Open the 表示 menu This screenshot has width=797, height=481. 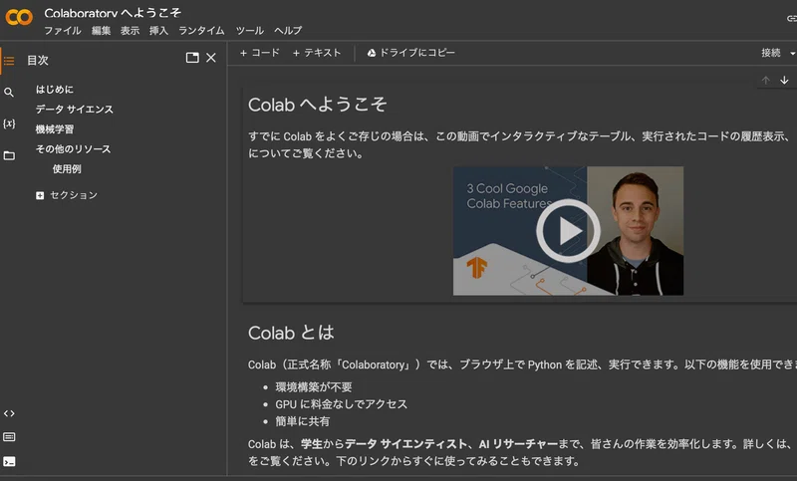[x=130, y=31]
